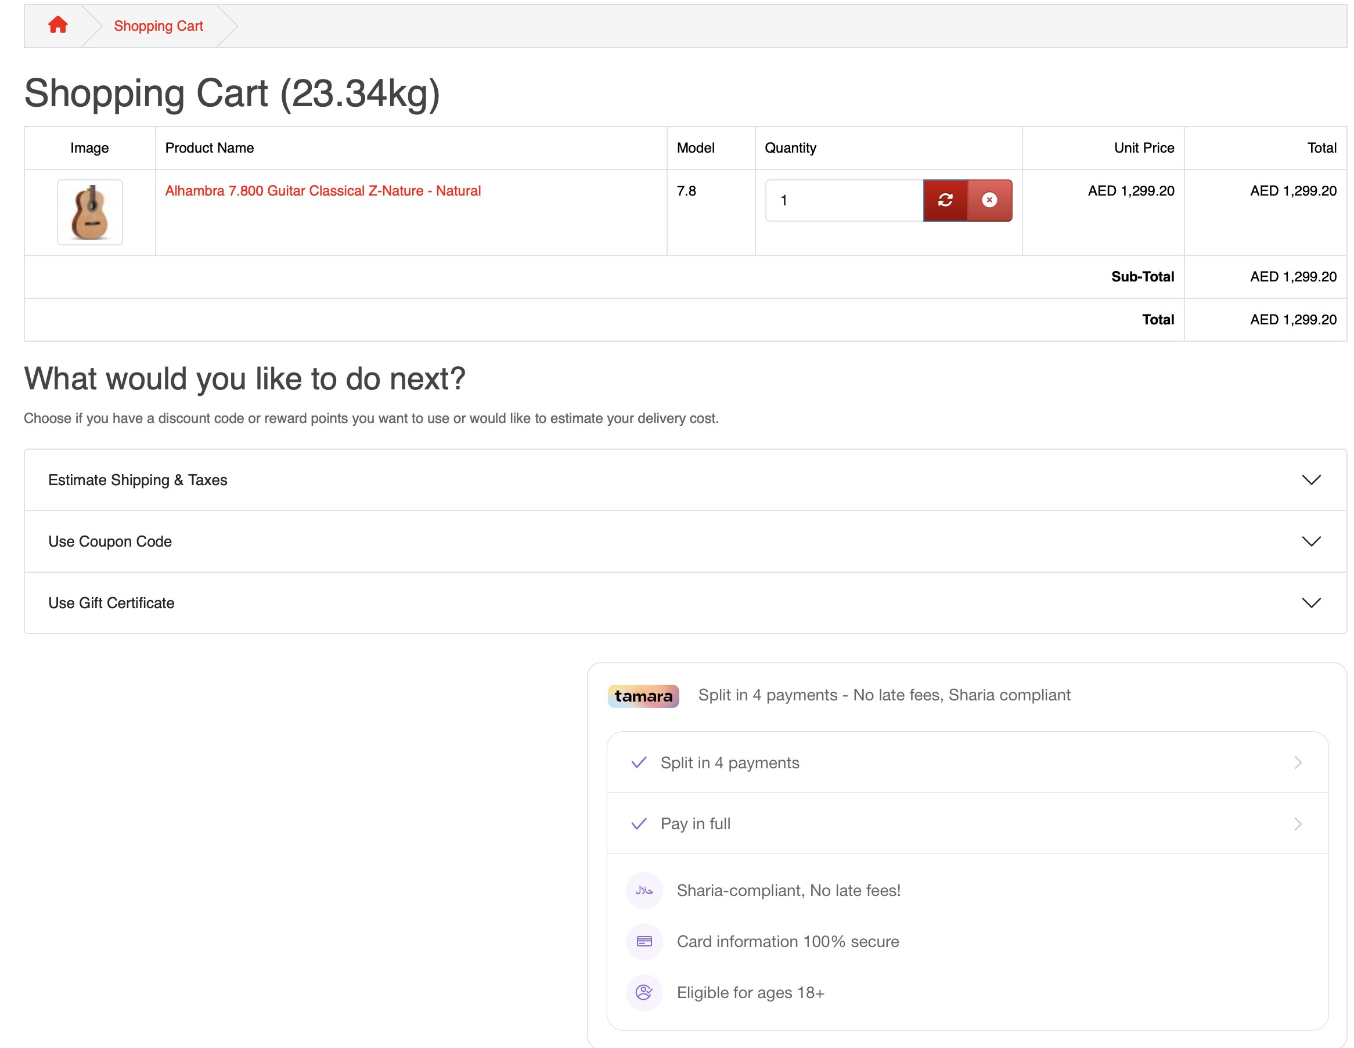This screenshot has height=1048, width=1354.
Task: Click checkmark beside Pay in full
Action: [639, 823]
